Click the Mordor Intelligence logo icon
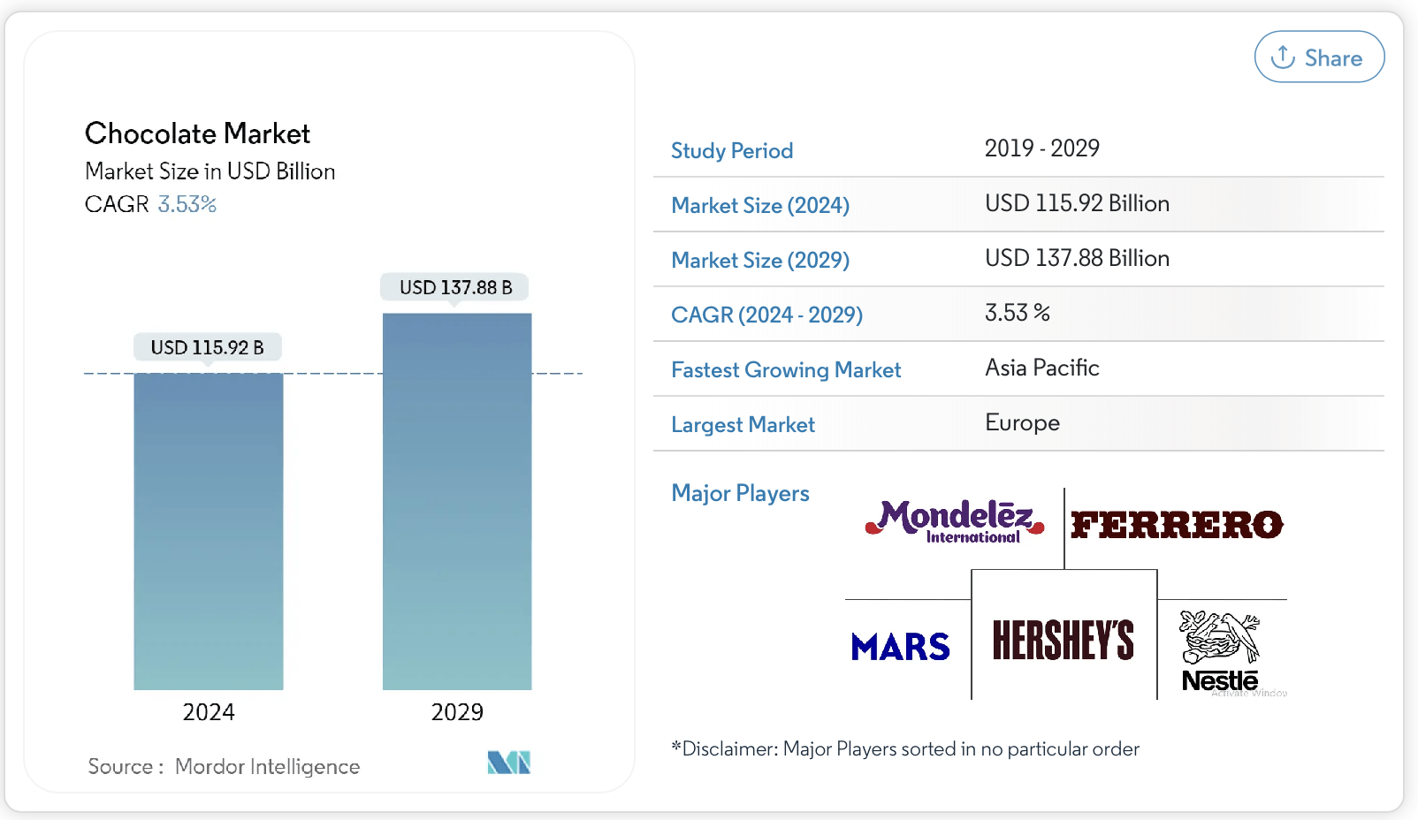The width and height of the screenshot is (1418, 820). click(x=508, y=762)
